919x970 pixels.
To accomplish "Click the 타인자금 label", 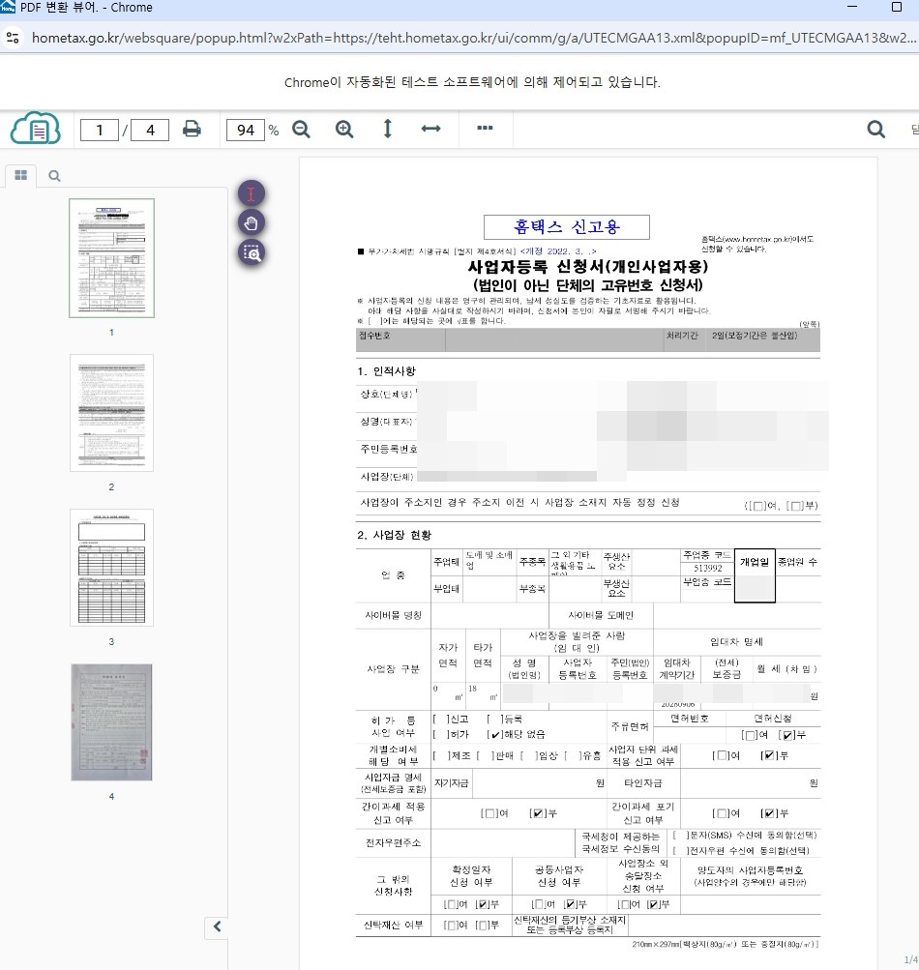I will [x=643, y=783].
